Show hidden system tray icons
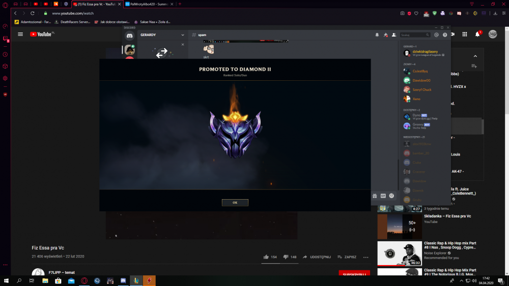 click(461, 281)
